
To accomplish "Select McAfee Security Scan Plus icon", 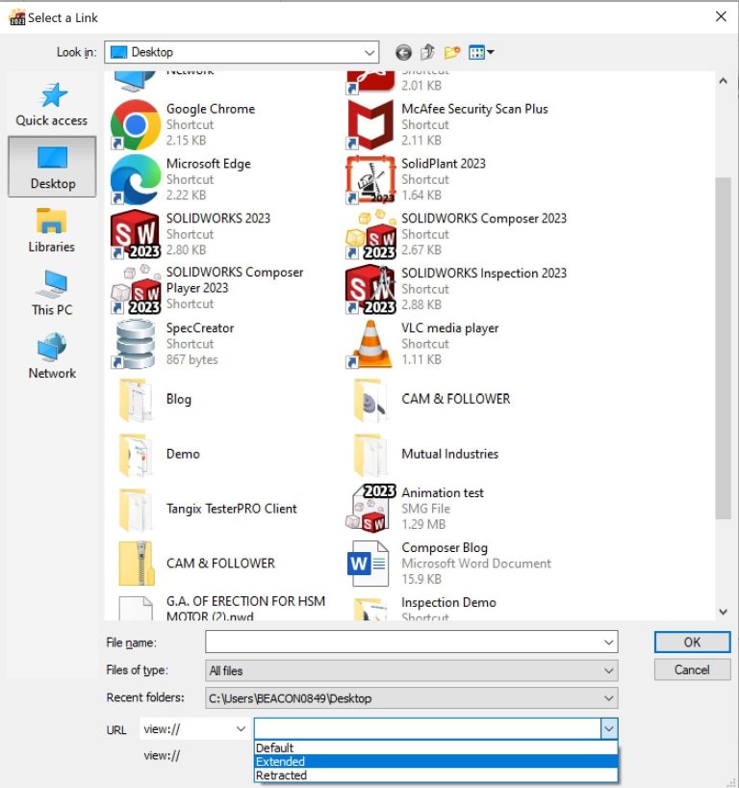I will [370, 124].
